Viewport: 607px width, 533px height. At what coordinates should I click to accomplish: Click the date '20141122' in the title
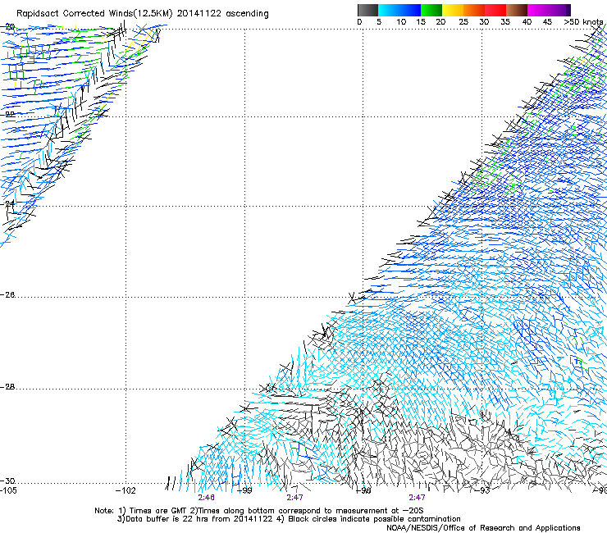point(199,14)
